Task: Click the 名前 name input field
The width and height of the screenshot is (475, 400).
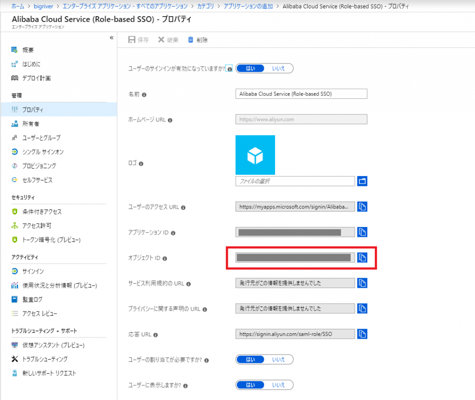Action: click(301, 94)
